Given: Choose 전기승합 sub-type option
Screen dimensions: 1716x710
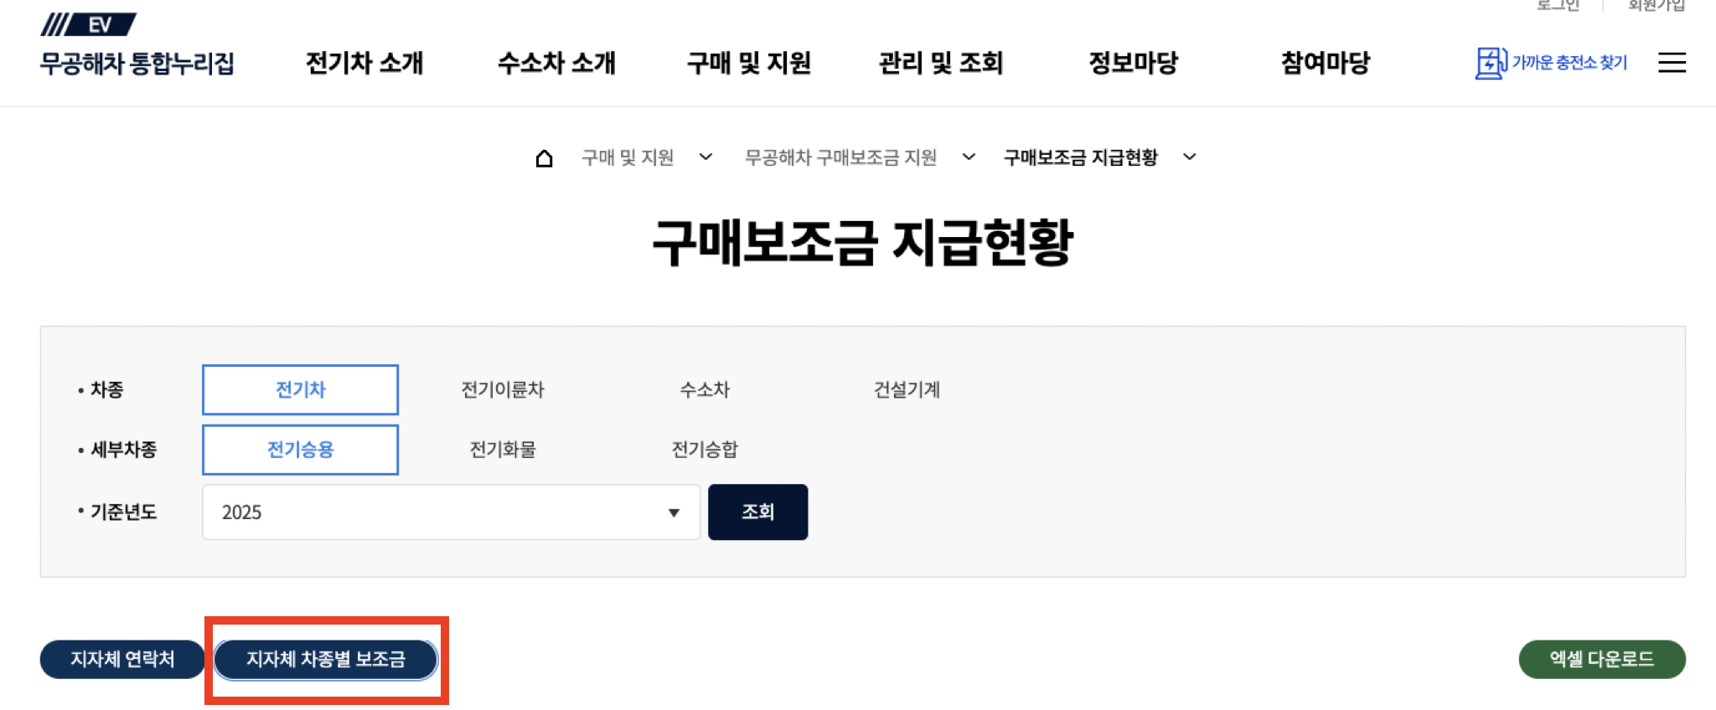Looking at the screenshot, I should 705,450.
